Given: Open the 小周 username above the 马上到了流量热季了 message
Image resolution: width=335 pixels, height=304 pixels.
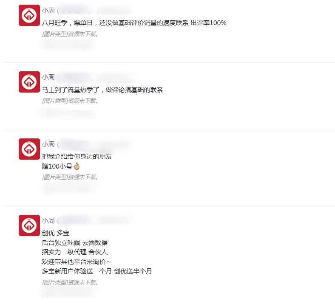Looking at the screenshot, I should coord(48,77).
